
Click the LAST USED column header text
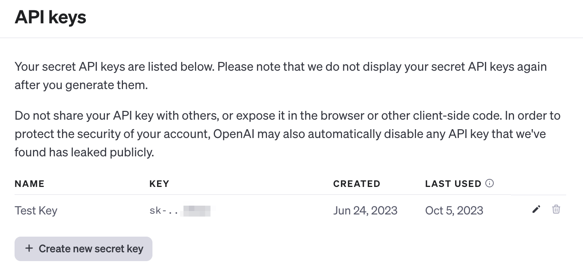453,184
